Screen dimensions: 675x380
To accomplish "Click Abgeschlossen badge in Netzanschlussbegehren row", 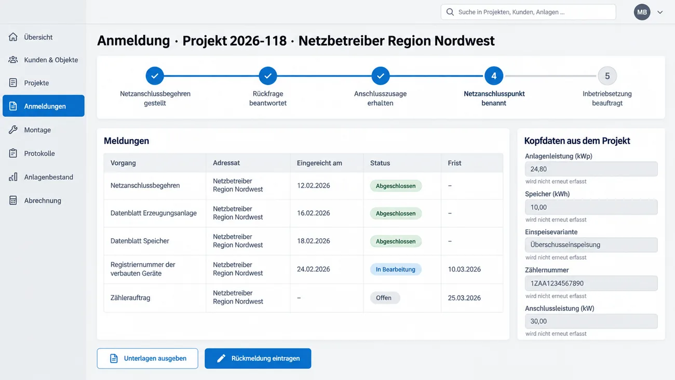I will pos(396,186).
